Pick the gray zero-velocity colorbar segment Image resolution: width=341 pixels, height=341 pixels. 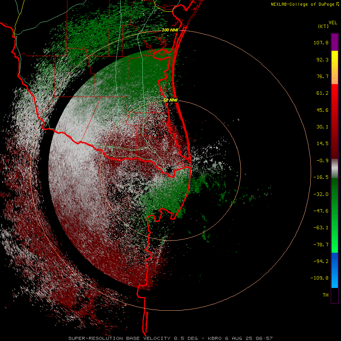click(335, 169)
